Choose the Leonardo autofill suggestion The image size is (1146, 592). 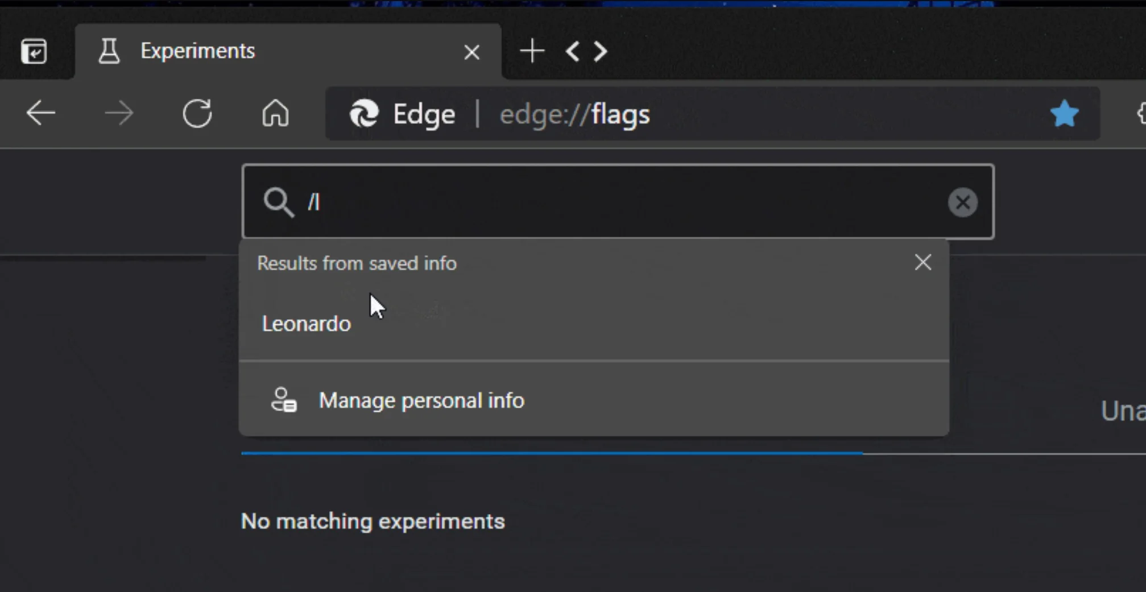307,324
